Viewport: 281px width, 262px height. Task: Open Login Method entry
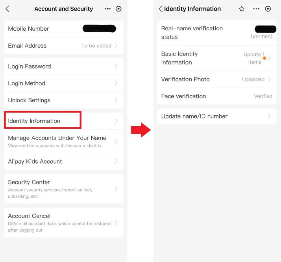coord(64,83)
